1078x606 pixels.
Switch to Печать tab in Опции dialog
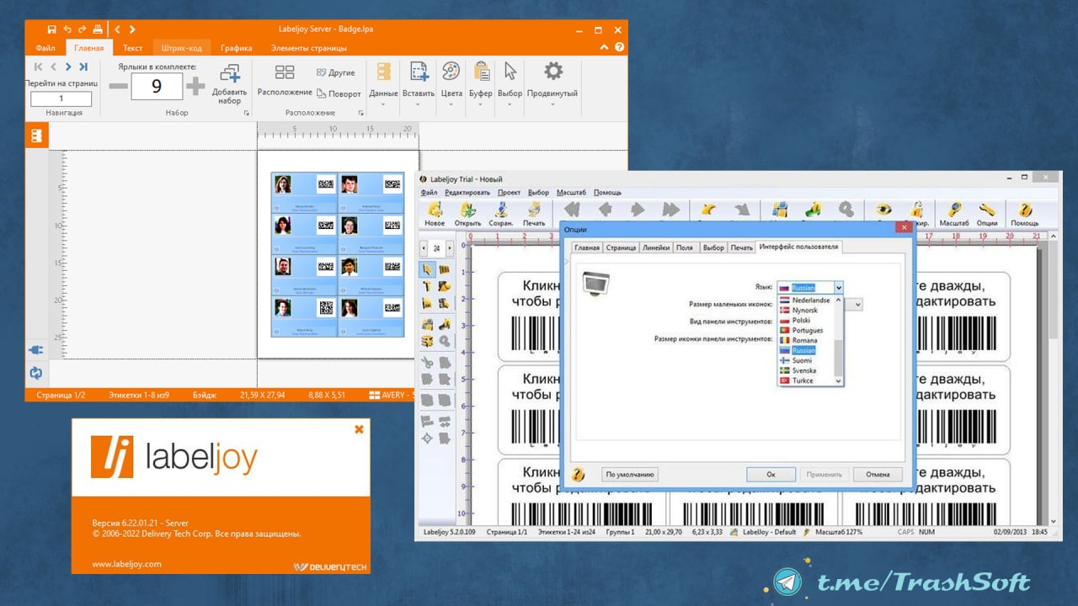point(741,247)
